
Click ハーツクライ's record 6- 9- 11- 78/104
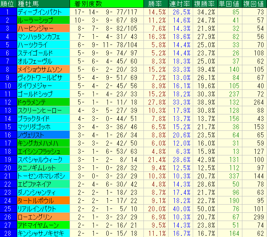pos(107,45)
